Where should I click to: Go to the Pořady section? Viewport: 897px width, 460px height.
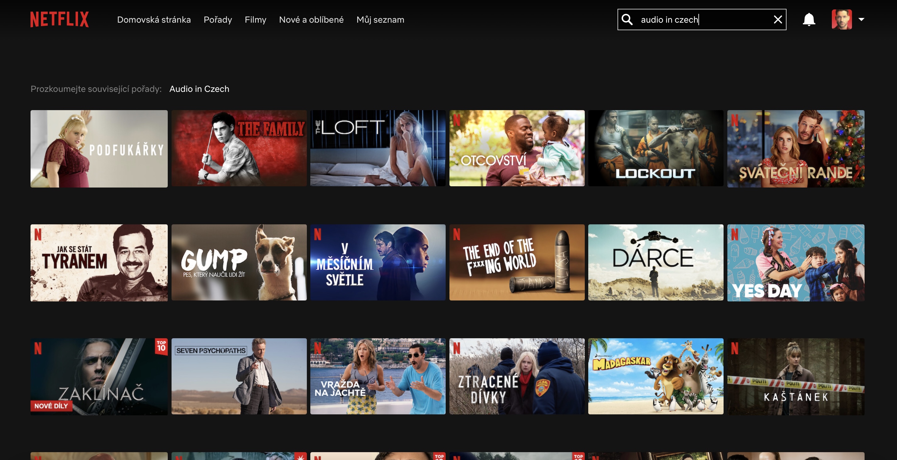click(217, 20)
